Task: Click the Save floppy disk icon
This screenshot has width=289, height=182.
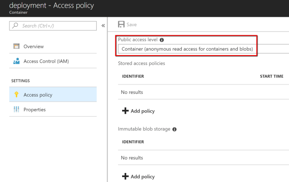Action: point(121,24)
